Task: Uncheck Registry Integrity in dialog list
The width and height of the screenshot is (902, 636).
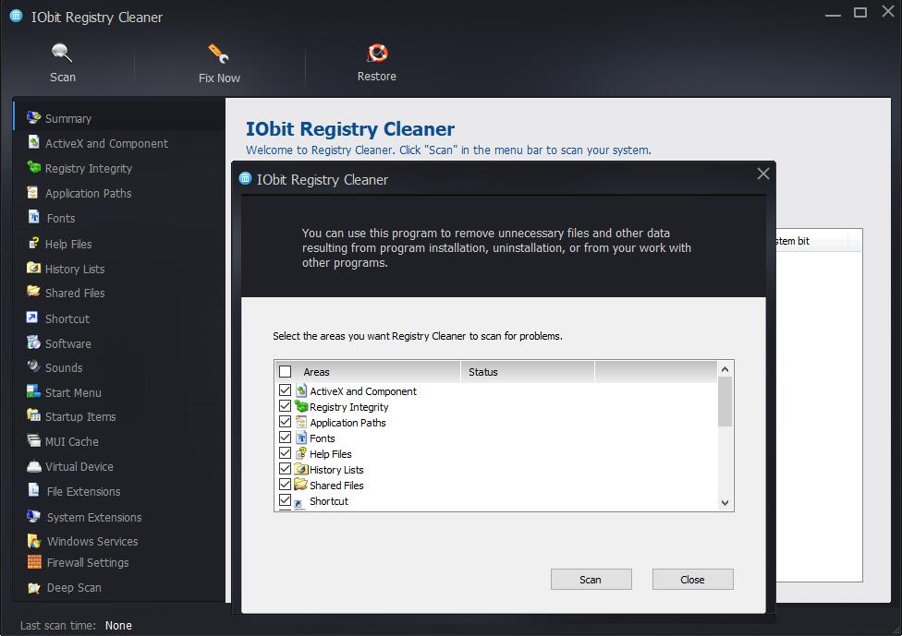Action: (x=285, y=405)
